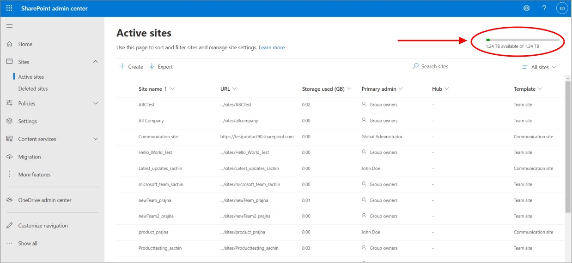
Task: Click the Customize navigation pencil icon
Action: [9, 226]
